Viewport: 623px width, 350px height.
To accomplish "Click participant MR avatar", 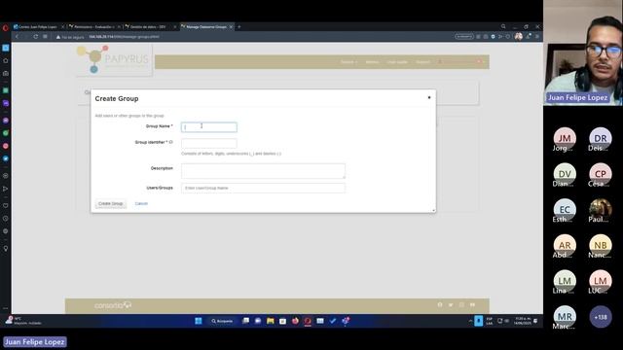I will click(565, 316).
